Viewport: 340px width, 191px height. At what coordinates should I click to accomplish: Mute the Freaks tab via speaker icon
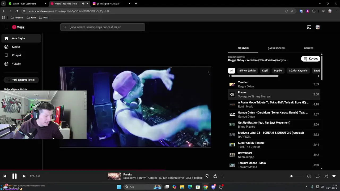pyautogui.click(x=83, y=4)
